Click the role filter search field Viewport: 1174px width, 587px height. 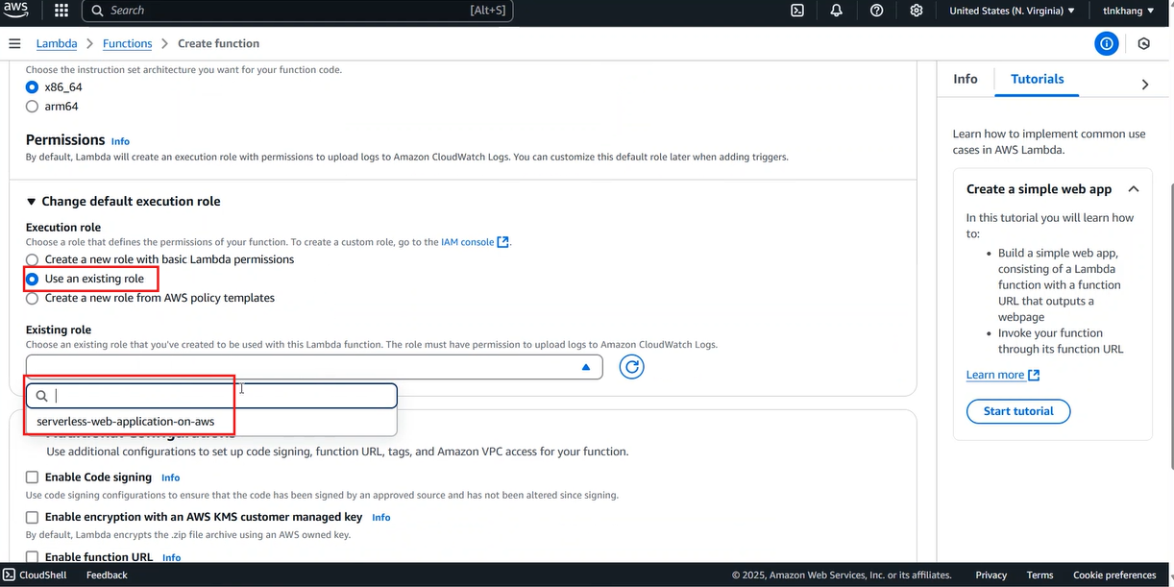211,396
